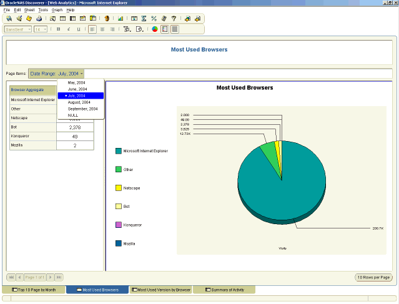The image size is (399, 304).
Task: Toggle italic text formatting
Action: pos(69,29)
